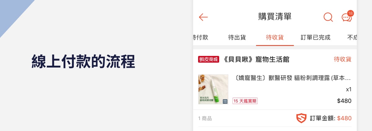Open the 貓粉刺調理露 product title
The image size is (372, 131).
pyautogui.click(x=292, y=78)
